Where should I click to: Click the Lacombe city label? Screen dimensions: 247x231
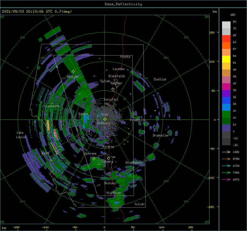coord(119,69)
